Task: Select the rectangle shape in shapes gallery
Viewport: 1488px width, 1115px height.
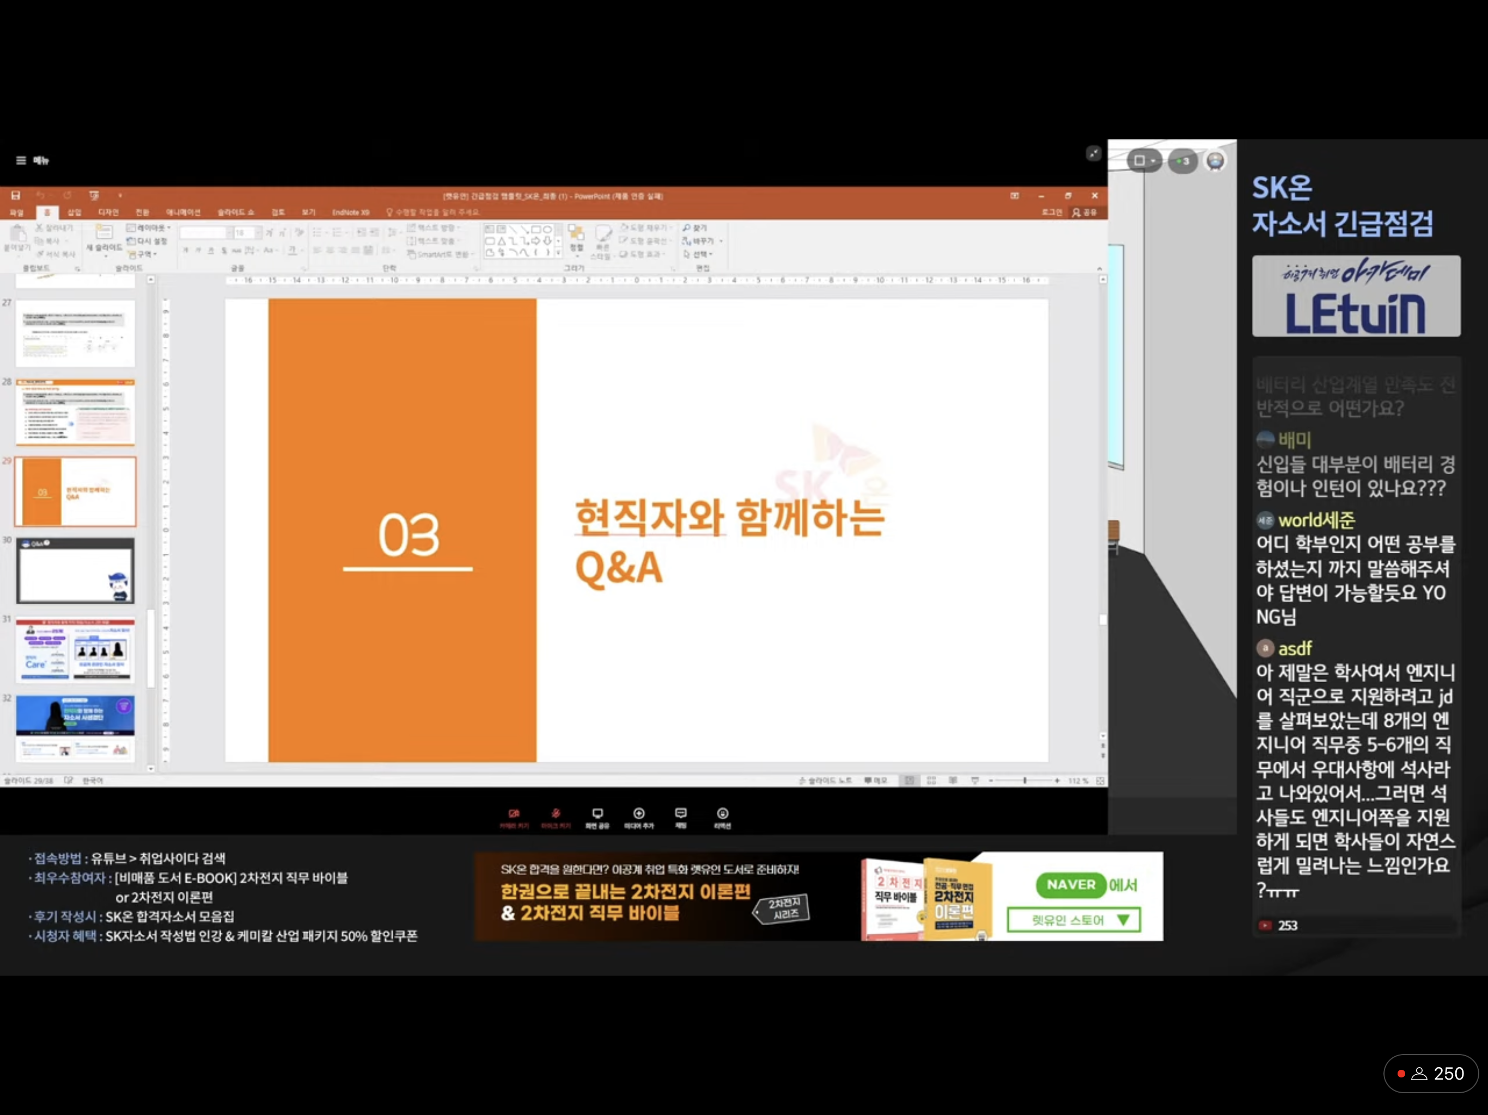Action: 536,229
